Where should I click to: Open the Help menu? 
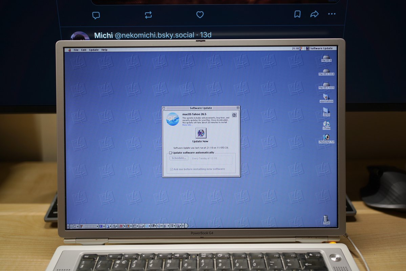[104, 50]
